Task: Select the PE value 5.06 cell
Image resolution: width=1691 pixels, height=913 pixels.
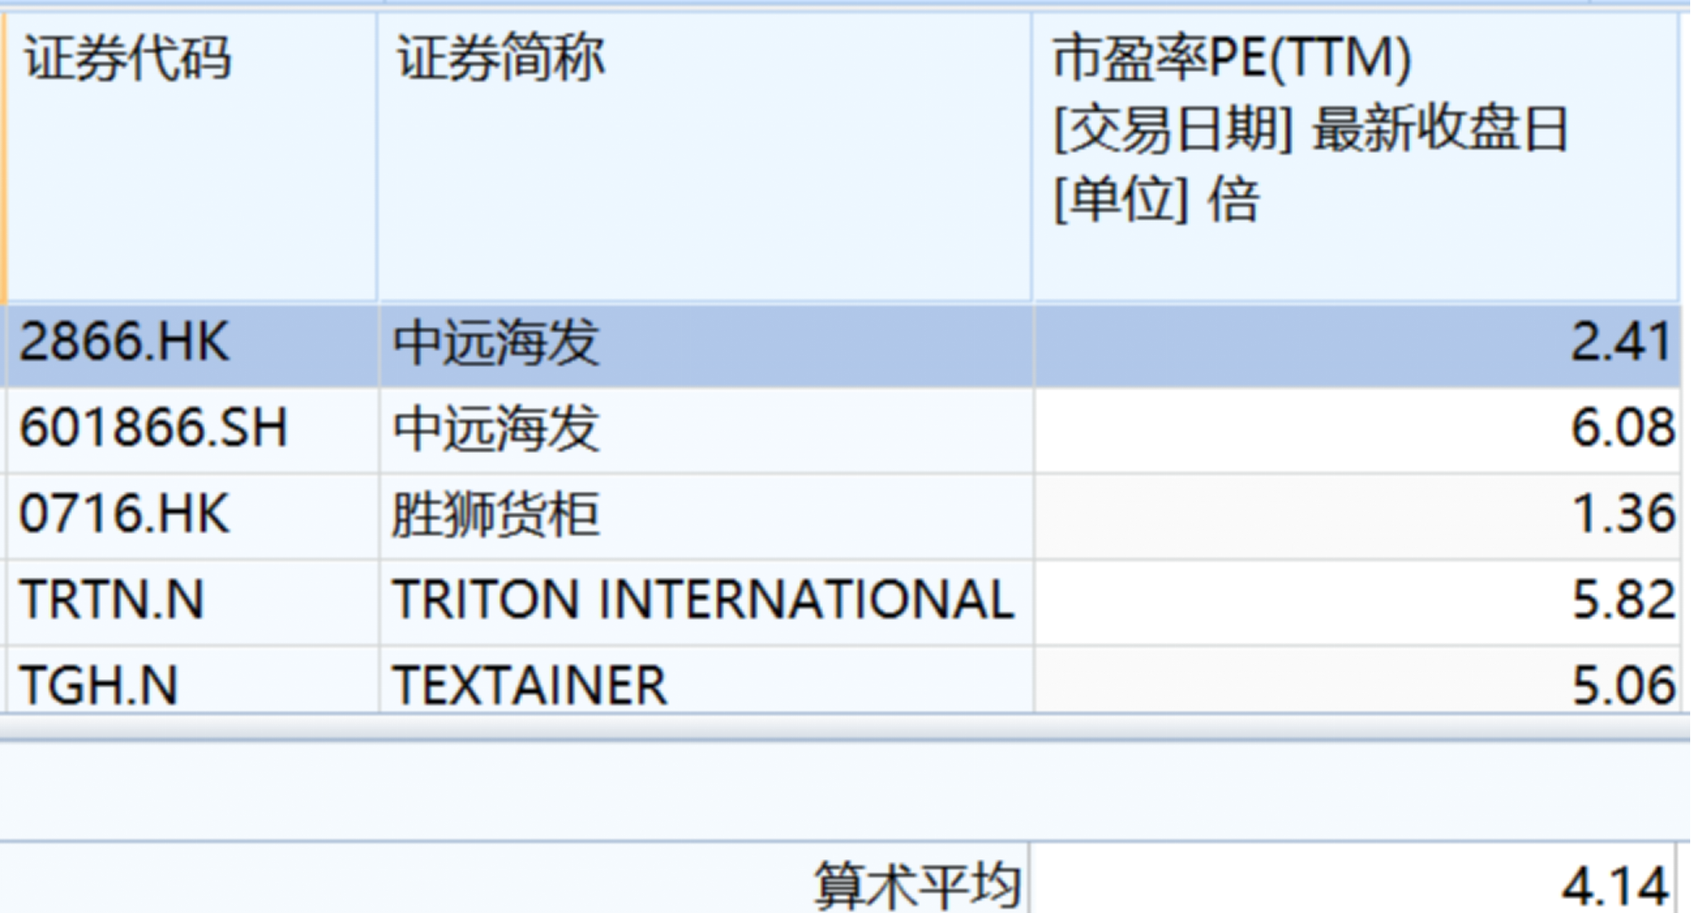Action: (1623, 686)
